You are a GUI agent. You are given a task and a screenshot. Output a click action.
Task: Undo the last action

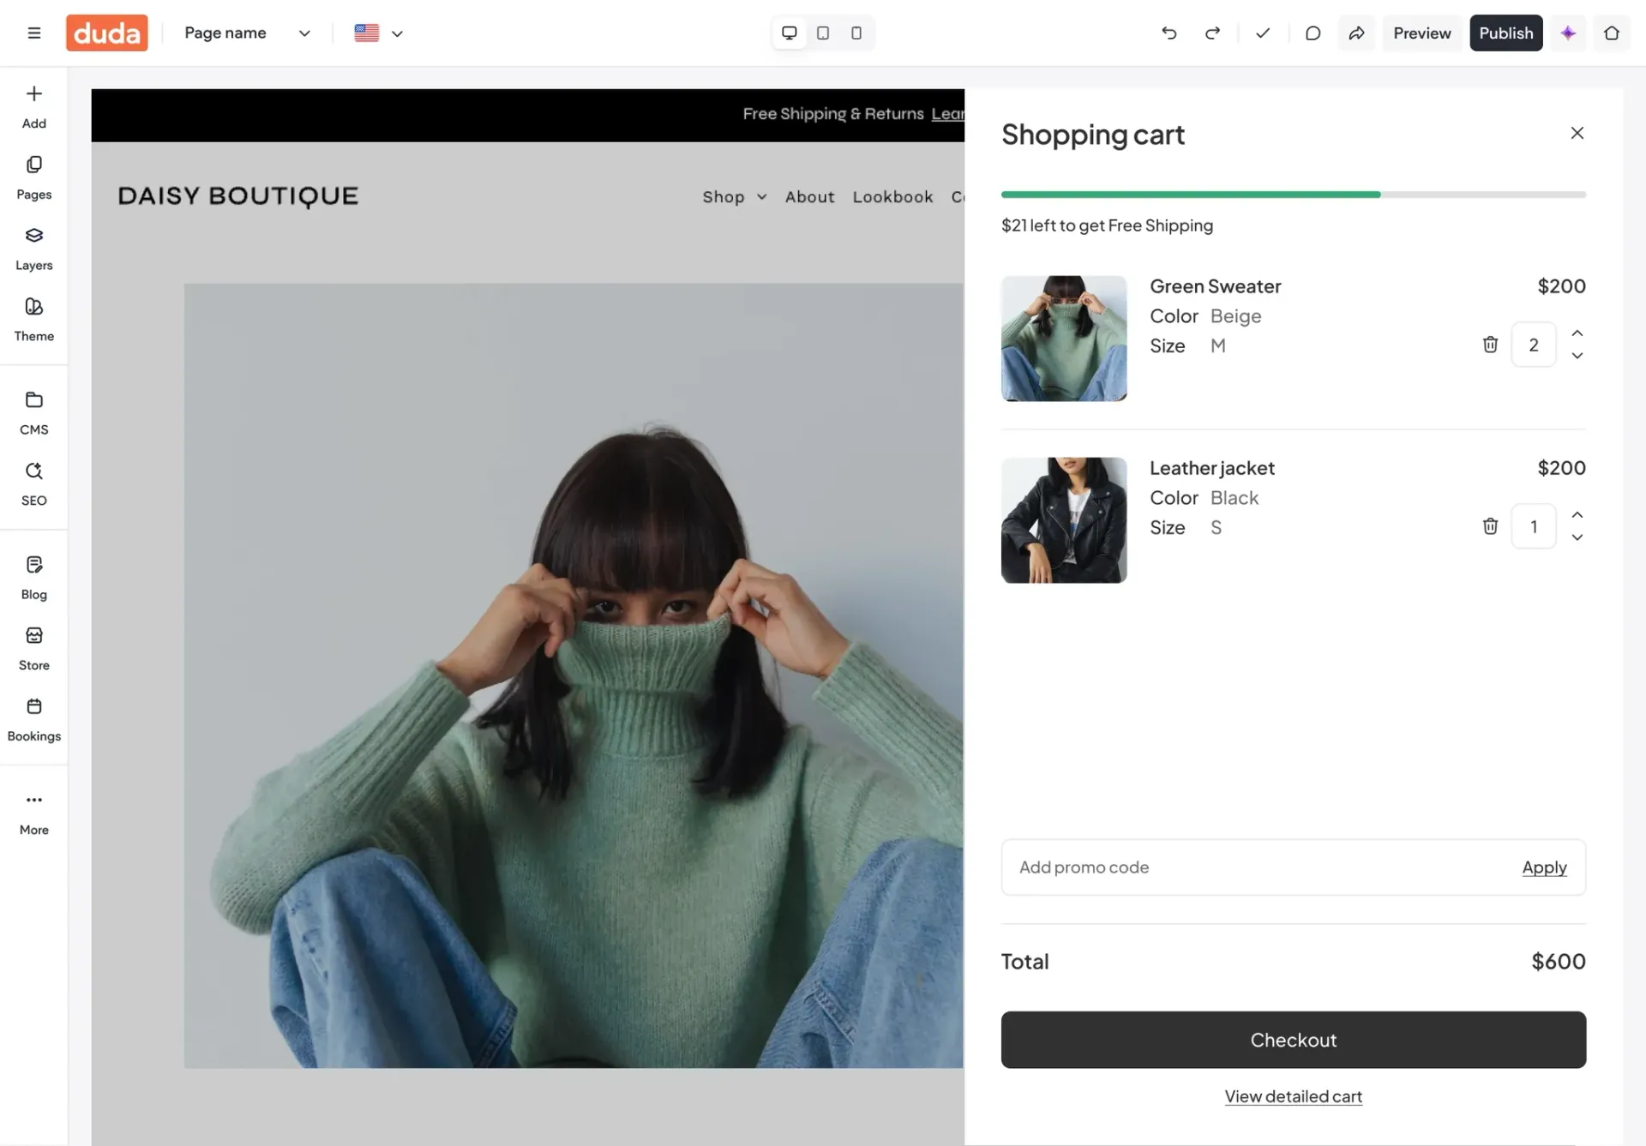click(x=1169, y=33)
